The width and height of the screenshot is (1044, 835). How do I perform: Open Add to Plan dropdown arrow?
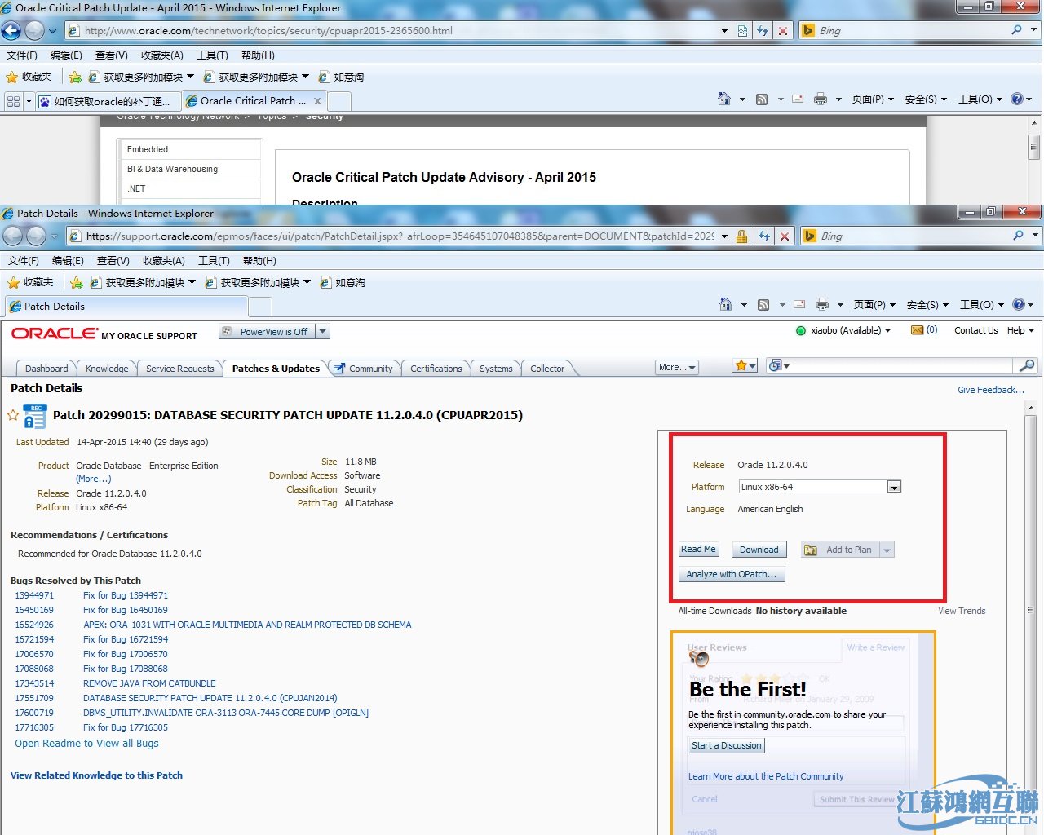click(x=887, y=550)
